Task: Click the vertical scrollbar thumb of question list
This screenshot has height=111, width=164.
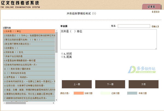Action: [x=57, y=42]
